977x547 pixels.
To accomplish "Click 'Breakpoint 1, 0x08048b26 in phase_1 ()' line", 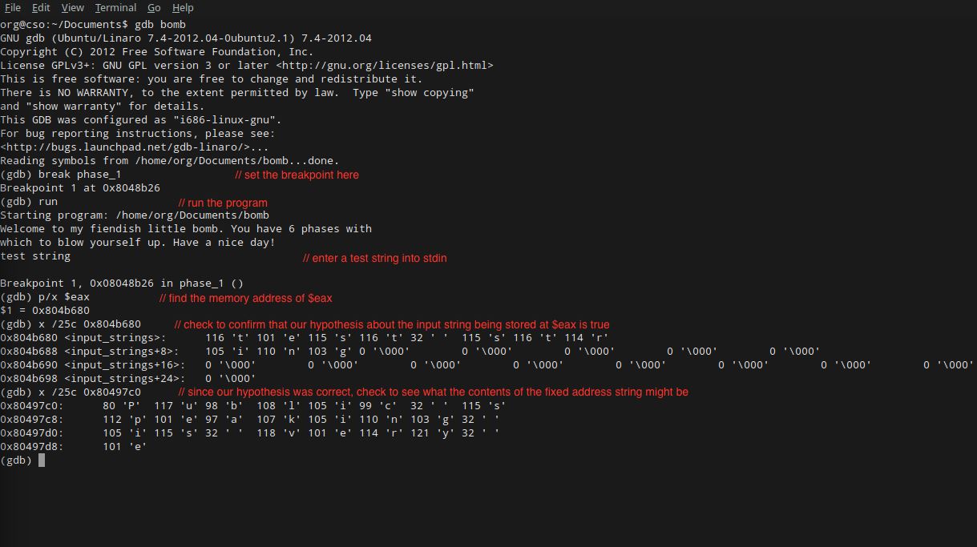I will tap(122, 284).
